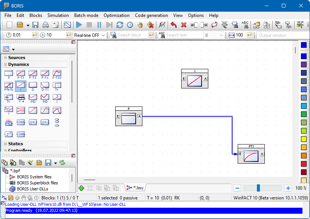Click the stop simulation square button

tap(89, 25)
